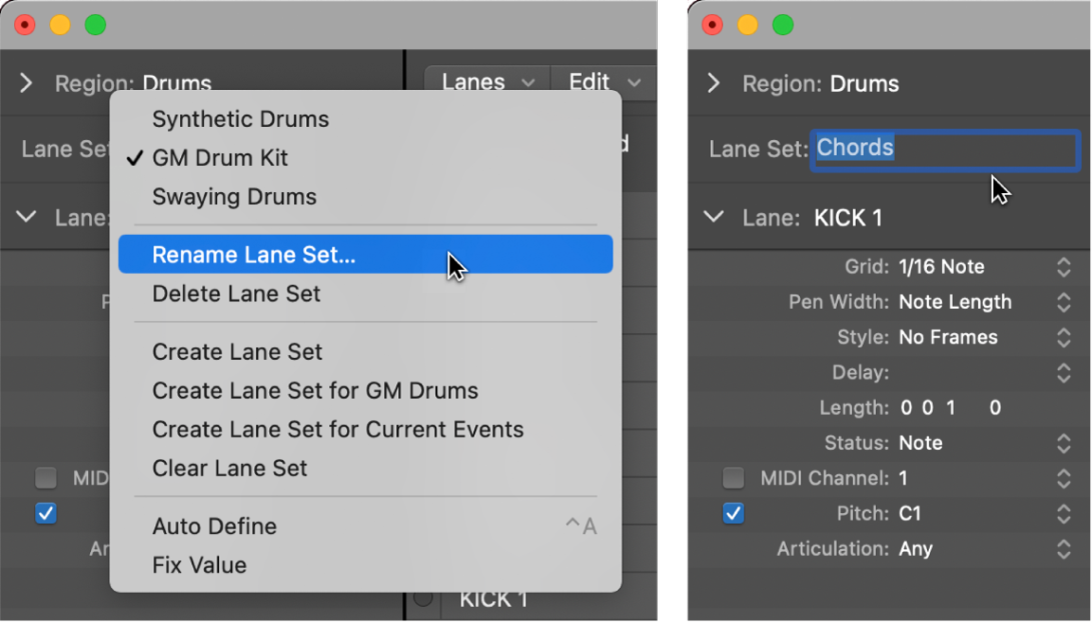Image resolution: width=1092 pixels, height=622 pixels.
Task: Switch to the Synthetic Drums lane set
Action: 240,119
